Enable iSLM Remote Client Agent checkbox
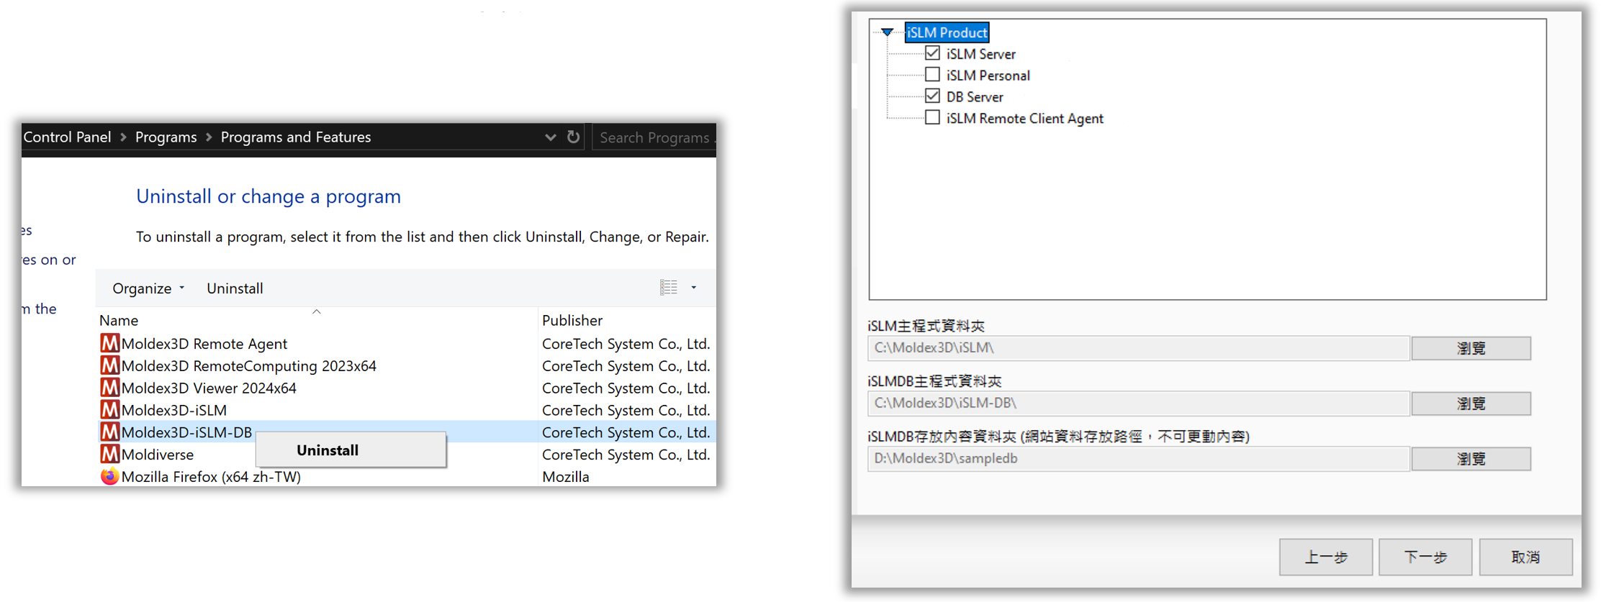 pos(932,118)
